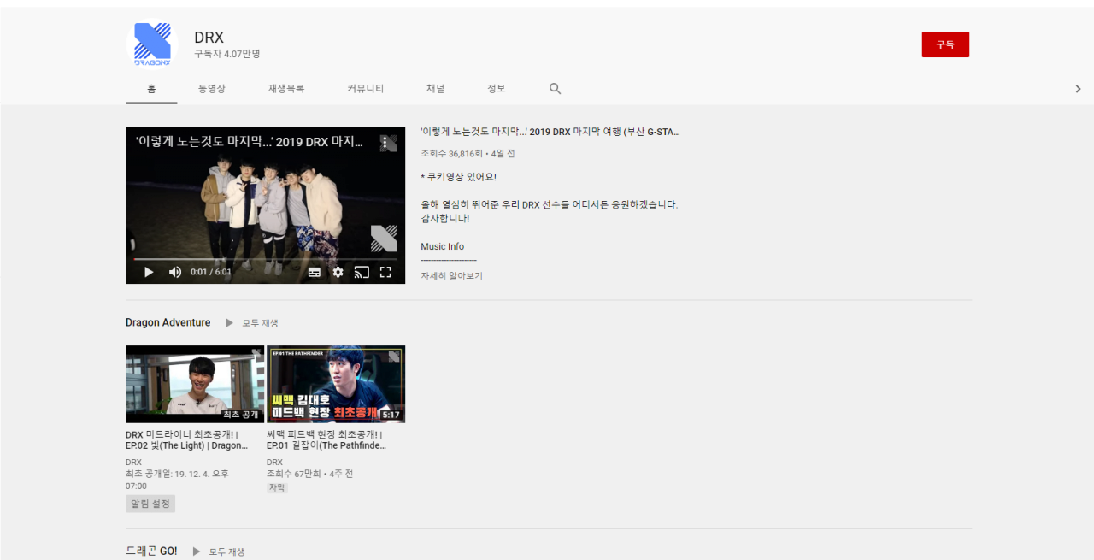1094x560 pixels.
Task: Enable 알림 설정 for the premiere
Action: (x=150, y=504)
